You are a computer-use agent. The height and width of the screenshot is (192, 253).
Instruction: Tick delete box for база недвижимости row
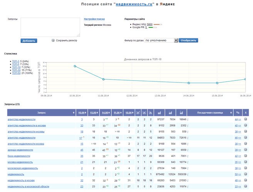245,156
